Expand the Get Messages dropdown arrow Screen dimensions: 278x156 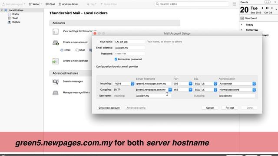[x=24, y=4]
